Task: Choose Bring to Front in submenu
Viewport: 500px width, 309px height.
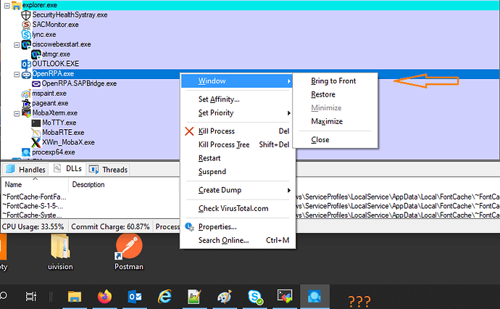Action: point(333,81)
